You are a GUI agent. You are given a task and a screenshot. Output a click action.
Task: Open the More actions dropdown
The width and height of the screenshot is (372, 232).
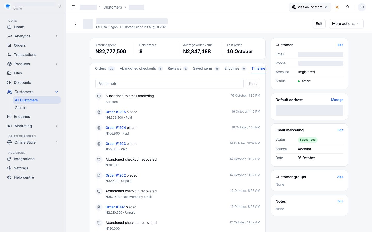[x=346, y=24]
